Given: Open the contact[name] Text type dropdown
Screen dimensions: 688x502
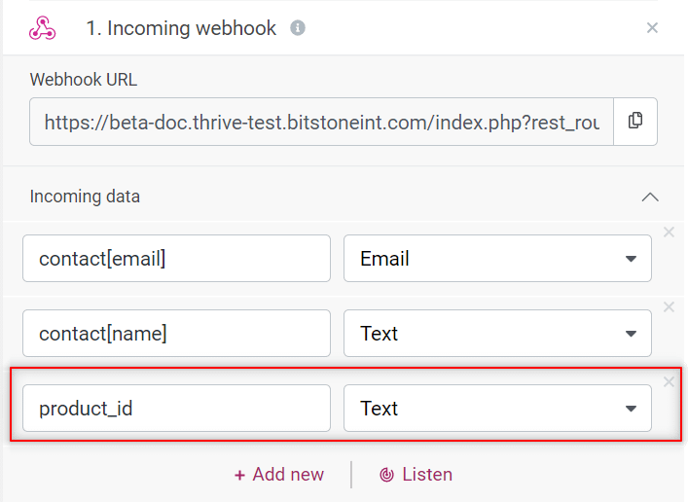Looking at the screenshot, I should 497,334.
